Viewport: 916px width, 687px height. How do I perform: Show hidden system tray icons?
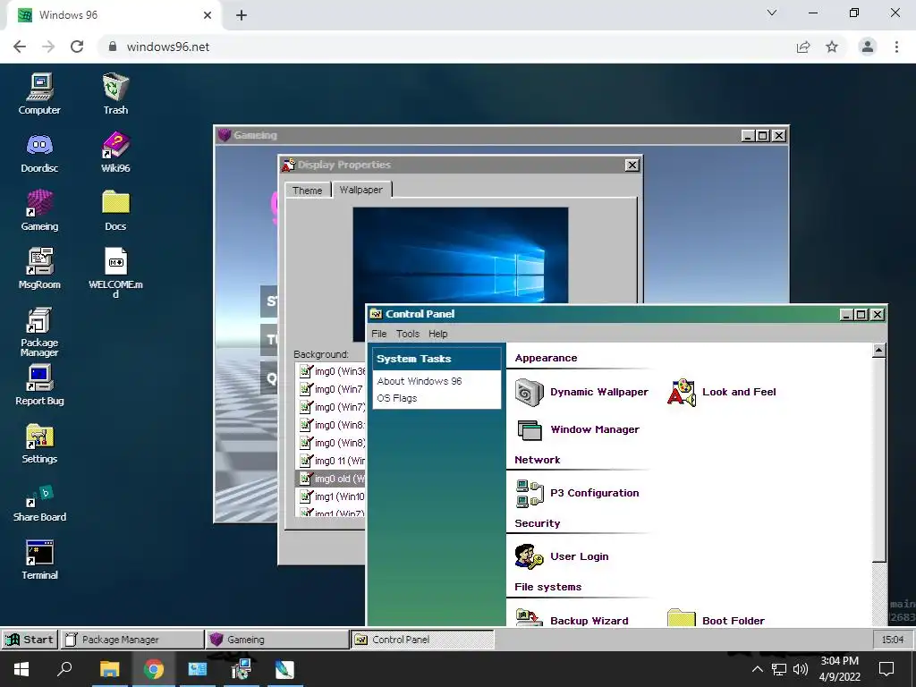757,669
